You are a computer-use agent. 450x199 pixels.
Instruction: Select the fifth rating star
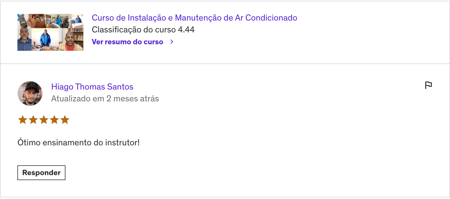click(65, 120)
